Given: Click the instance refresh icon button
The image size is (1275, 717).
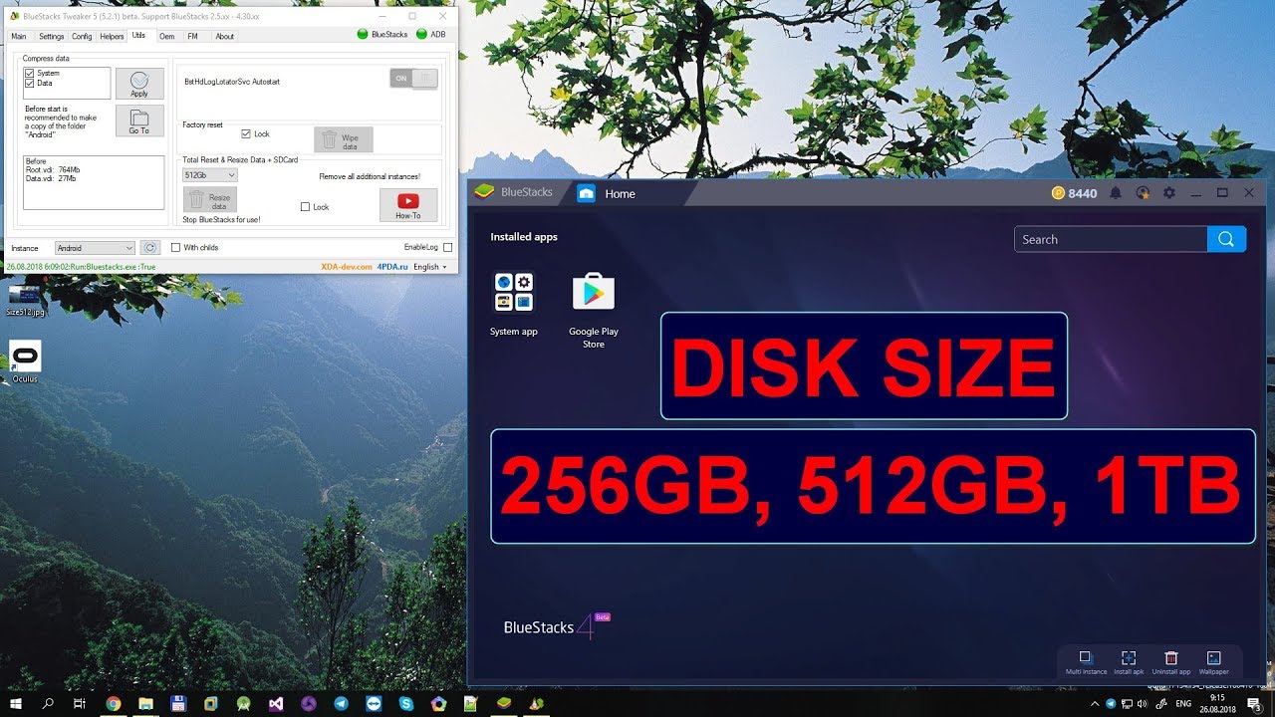Looking at the screenshot, I should [149, 248].
